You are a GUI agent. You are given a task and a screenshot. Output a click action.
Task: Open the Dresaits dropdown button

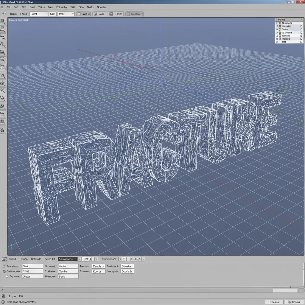[135, 14]
